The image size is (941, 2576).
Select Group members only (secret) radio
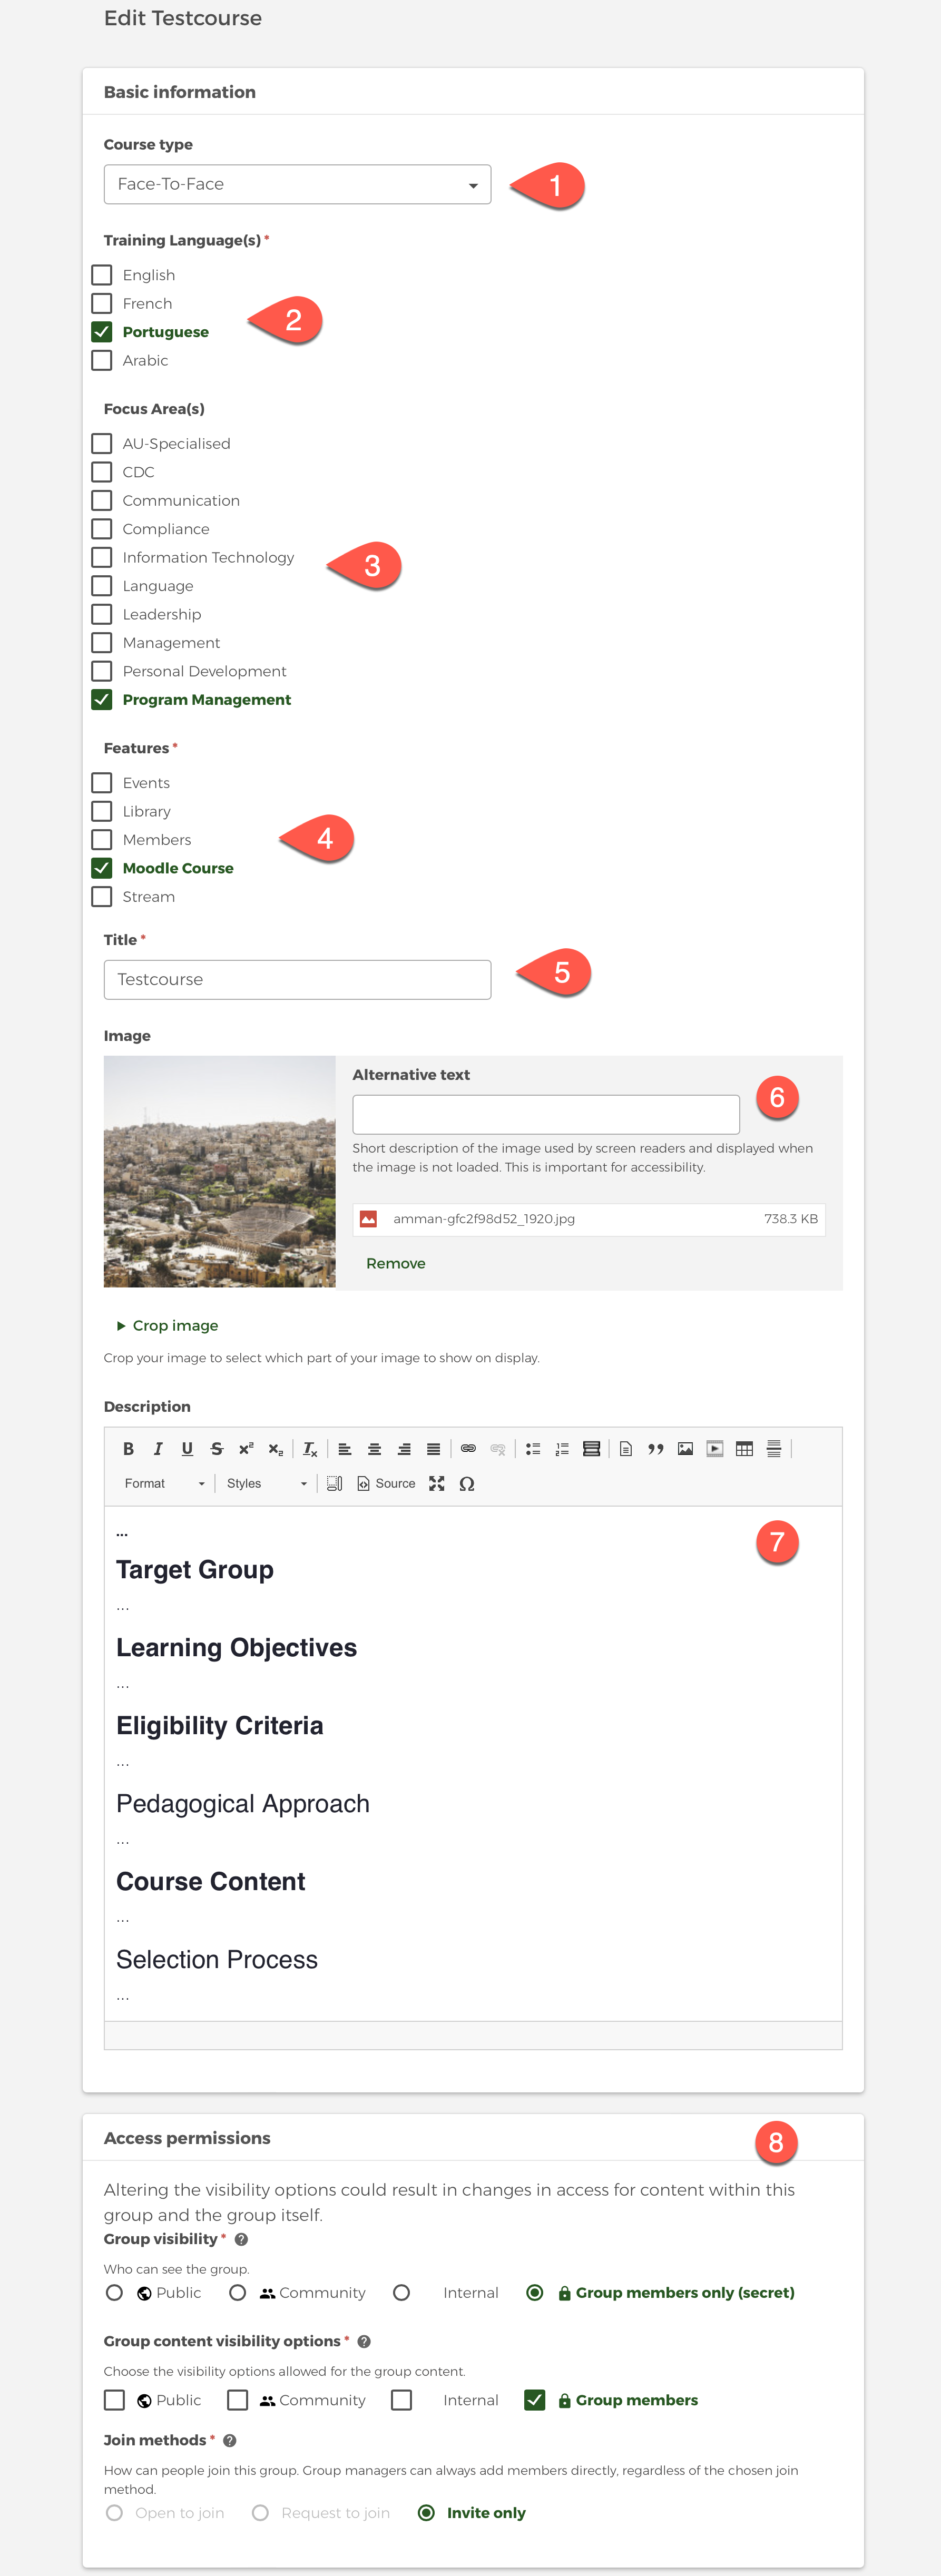click(x=535, y=2293)
